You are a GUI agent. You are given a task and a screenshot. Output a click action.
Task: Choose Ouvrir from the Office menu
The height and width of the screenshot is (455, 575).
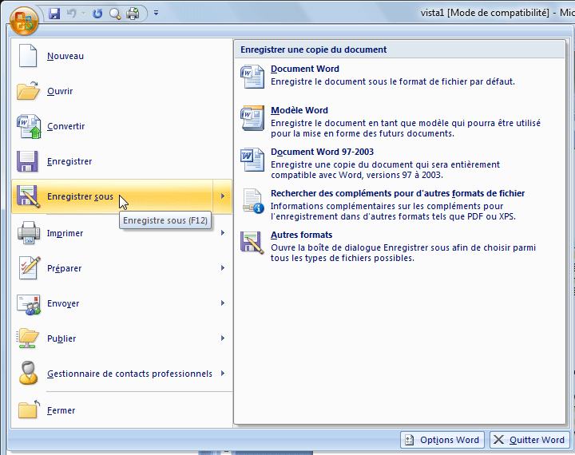point(121,91)
